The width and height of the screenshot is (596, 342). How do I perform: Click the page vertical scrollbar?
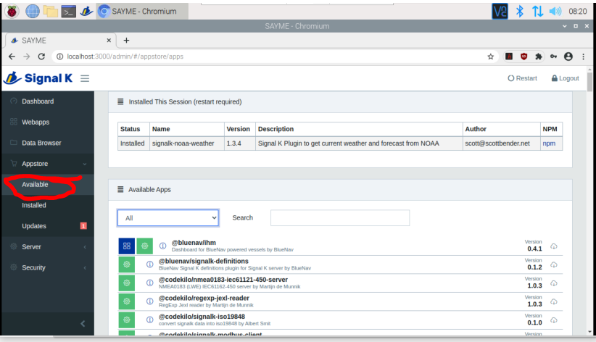pyautogui.click(x=589, y=81)
